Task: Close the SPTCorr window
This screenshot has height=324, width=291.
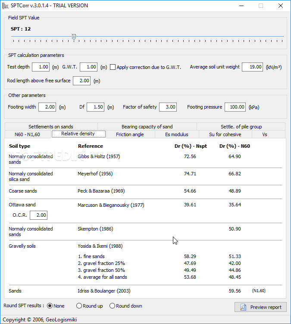Action: [281, 6]
